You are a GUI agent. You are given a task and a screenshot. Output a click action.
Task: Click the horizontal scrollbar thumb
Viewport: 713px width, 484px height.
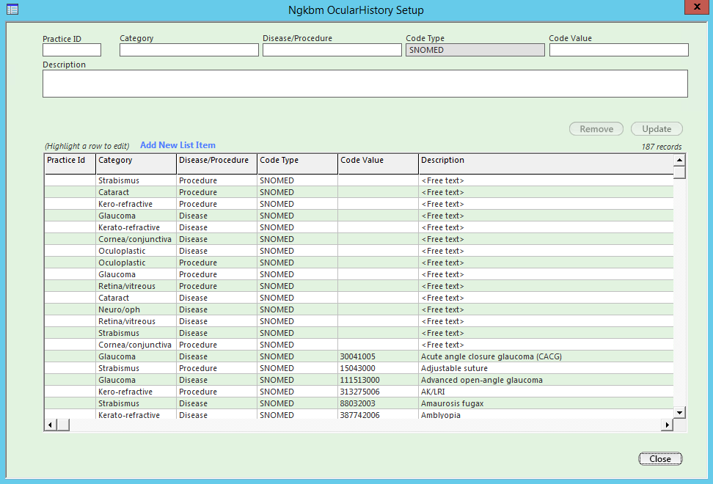(63, 425)
